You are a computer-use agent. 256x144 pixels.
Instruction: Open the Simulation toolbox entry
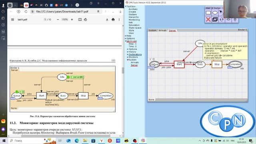134,25
